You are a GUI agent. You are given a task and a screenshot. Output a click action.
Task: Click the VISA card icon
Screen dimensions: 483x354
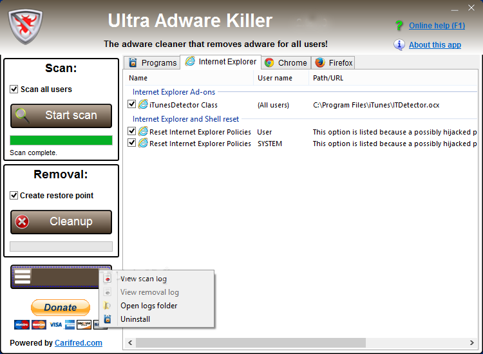(x=56, y=325)
